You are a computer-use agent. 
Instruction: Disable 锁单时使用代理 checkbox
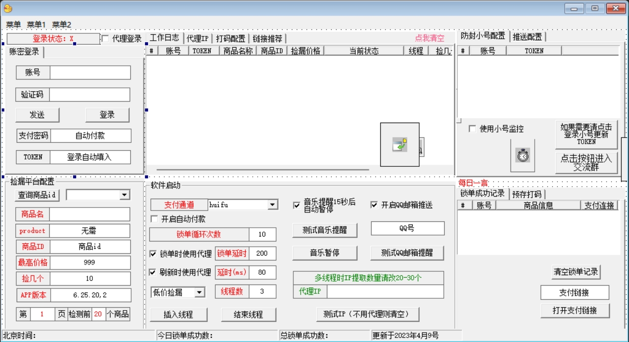[153, 254]
